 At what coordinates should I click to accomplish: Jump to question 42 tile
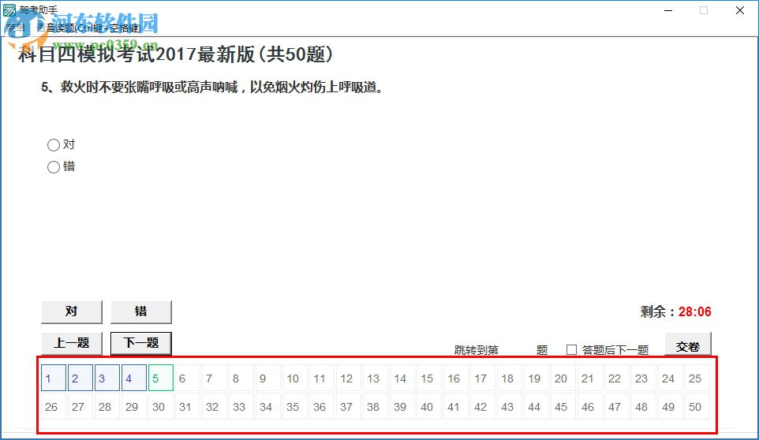pos(483,406)
